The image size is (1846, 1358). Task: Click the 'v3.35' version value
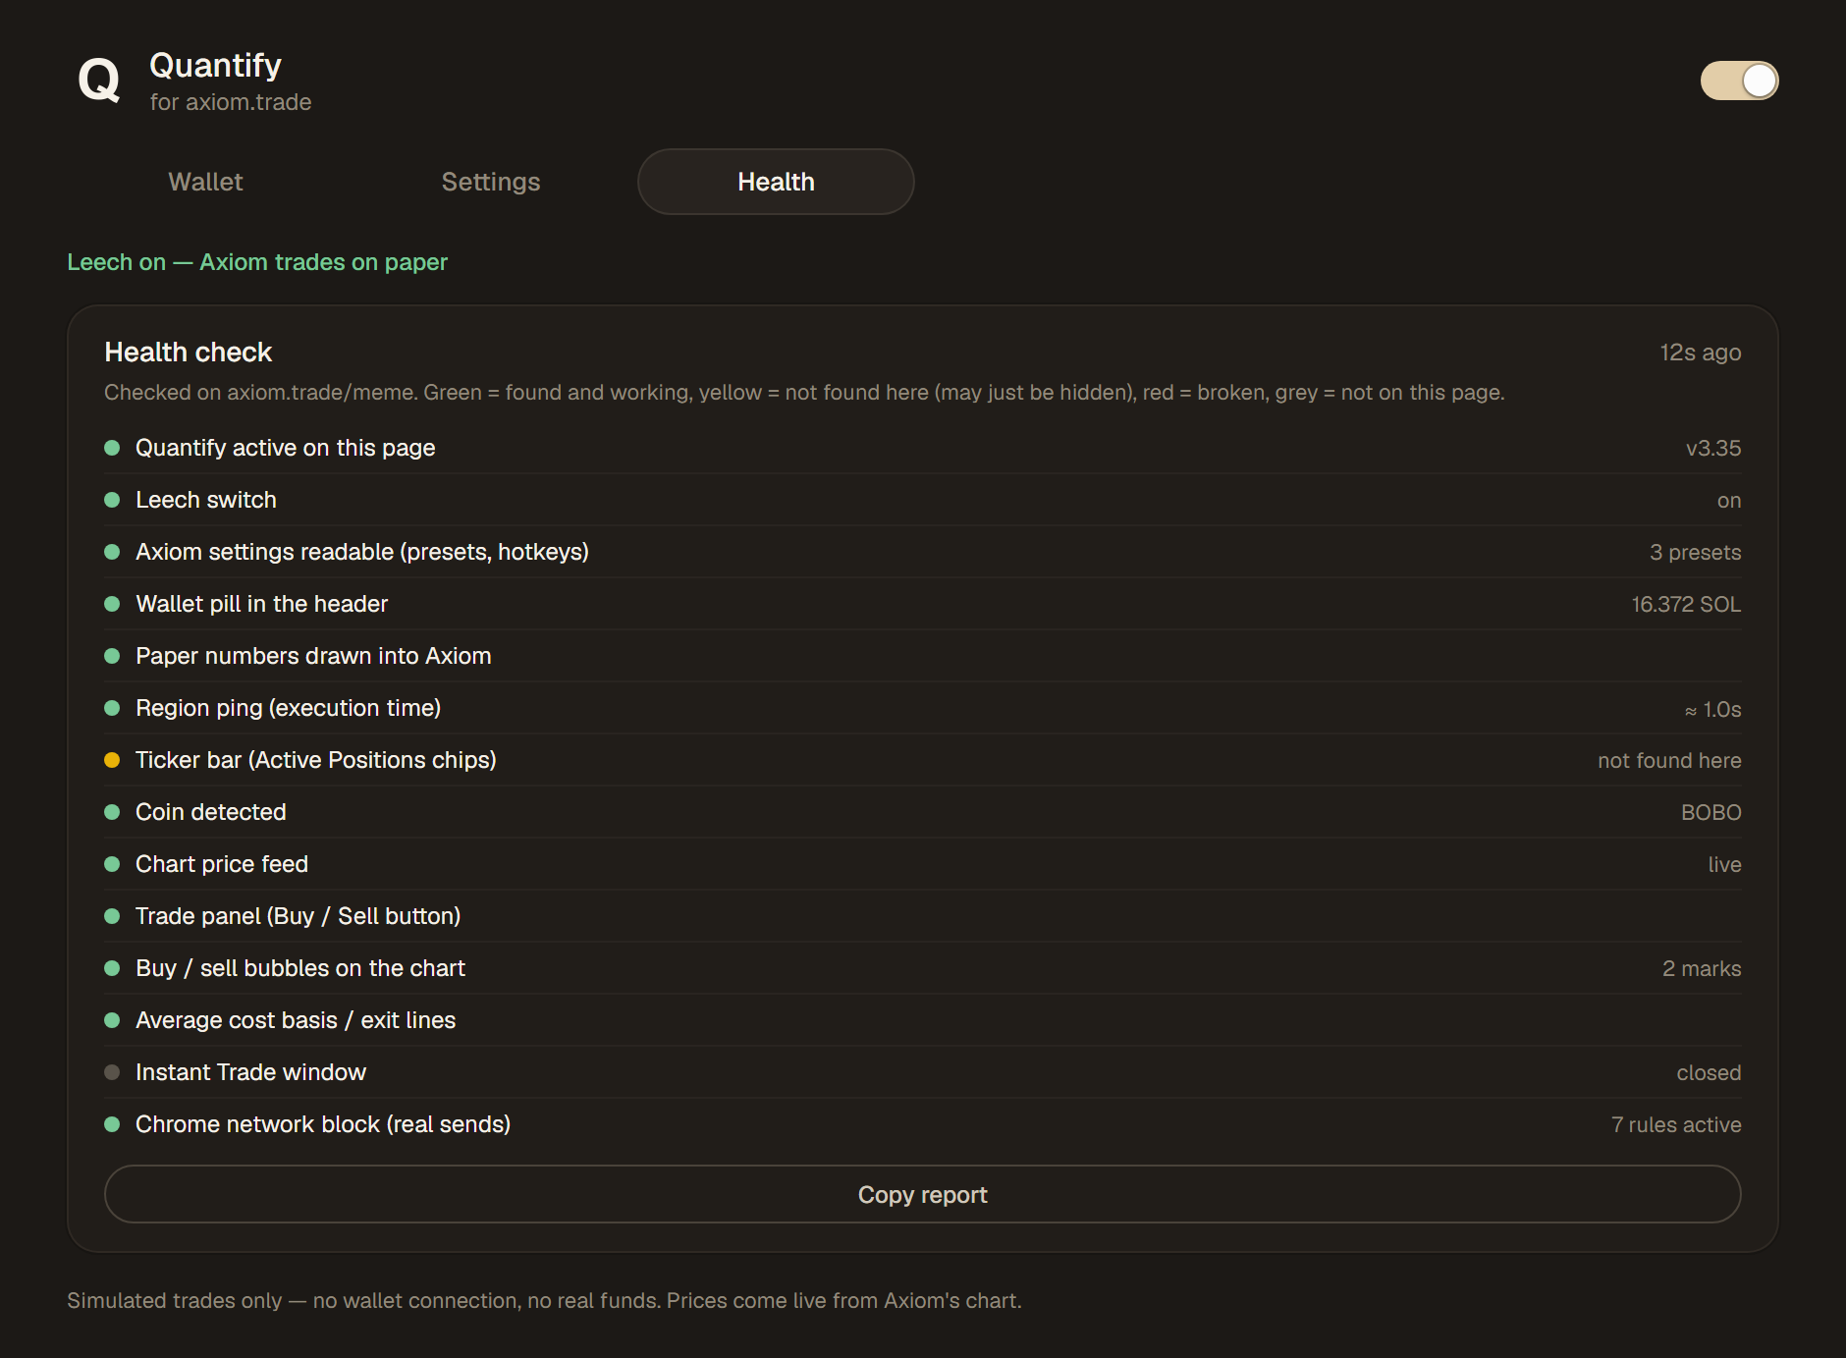[1713, 448]
